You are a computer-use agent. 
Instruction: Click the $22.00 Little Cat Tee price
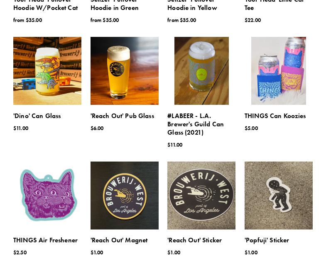click(252, 20)
